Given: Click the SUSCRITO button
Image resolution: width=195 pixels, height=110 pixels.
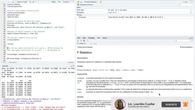Looking at the screenshot, I should tap(171, 105).
